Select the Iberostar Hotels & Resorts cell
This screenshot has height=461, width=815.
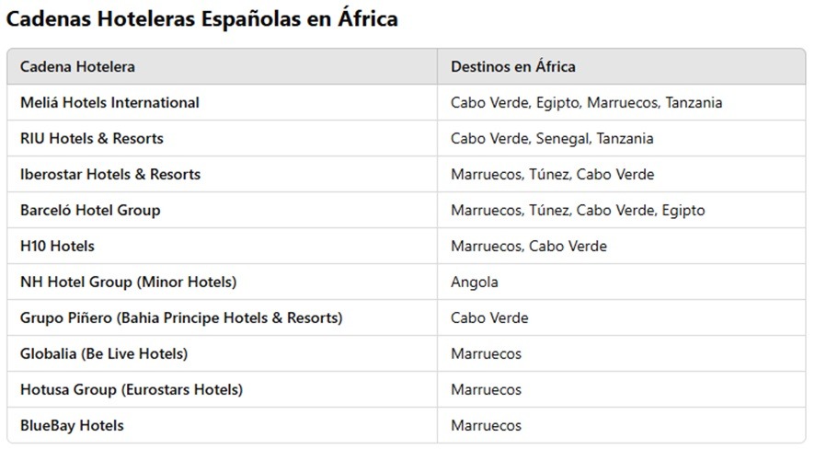[222, 174]
